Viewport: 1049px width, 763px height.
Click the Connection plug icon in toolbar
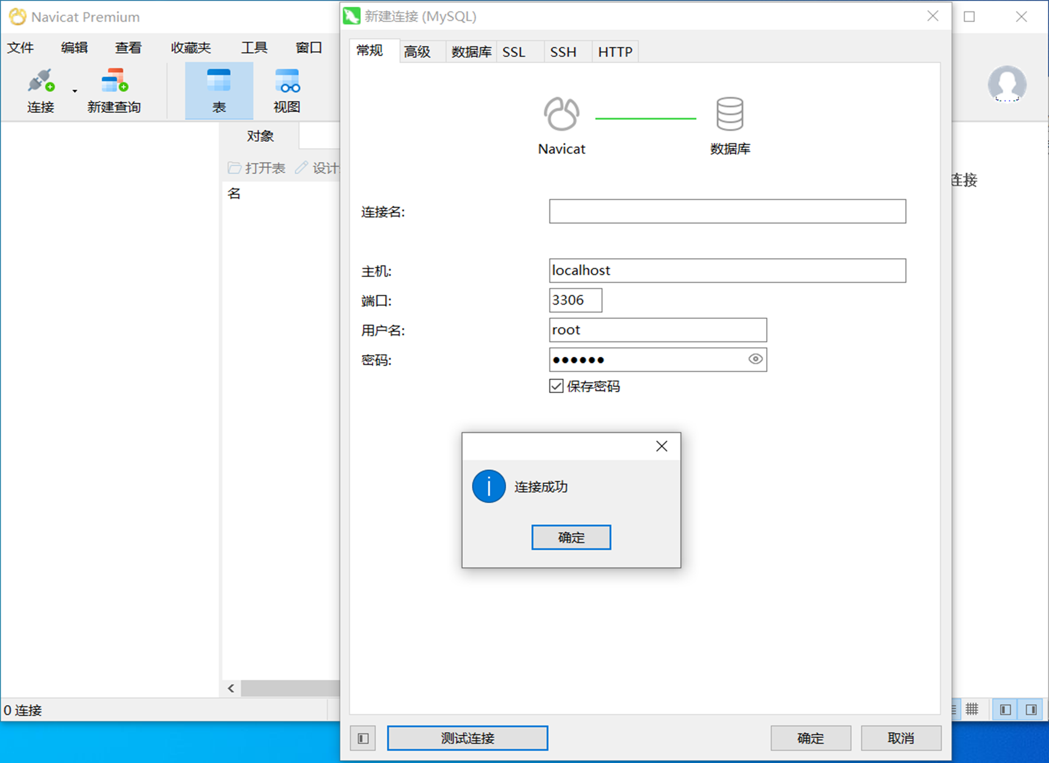(x=41, y=81)
